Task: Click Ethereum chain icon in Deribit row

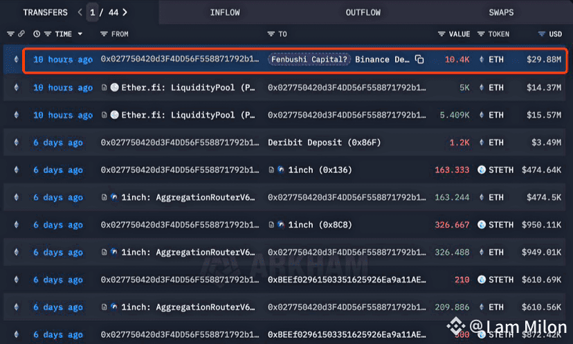Action: tap(16, 143)
